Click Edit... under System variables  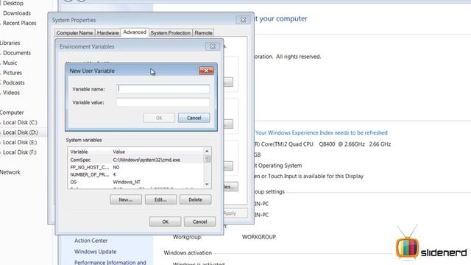tap(160, 199)
